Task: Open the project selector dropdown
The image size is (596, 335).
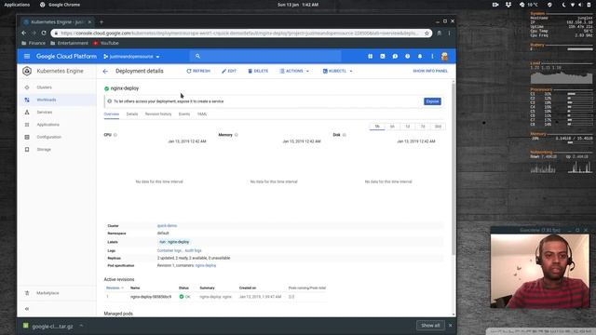Action: pyautogui.click(x=131, y=57)
